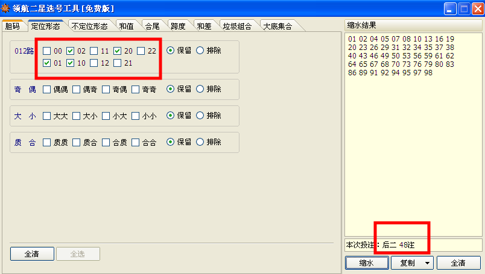Select the 定位形态 tab
The height and width of the screenshot is (274, 485).
[x=45, y=26]
